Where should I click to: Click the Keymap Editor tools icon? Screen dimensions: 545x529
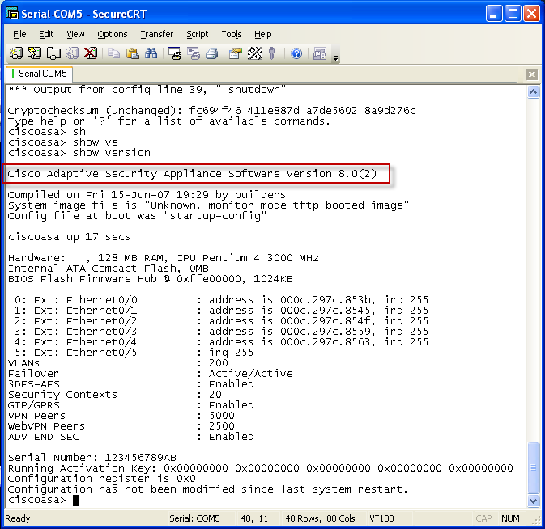tap(254, 53)
